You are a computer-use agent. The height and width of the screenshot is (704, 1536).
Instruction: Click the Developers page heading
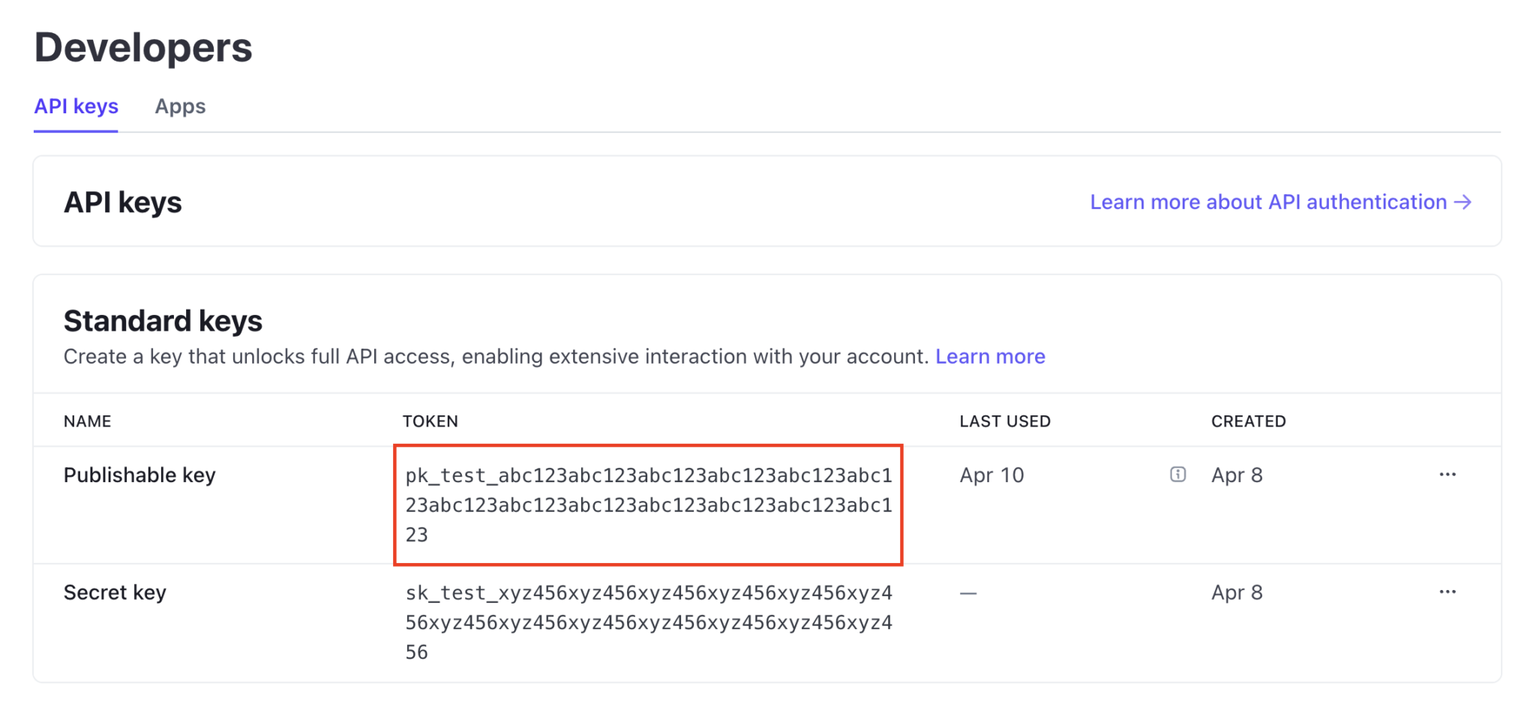[x=142, y=47]
